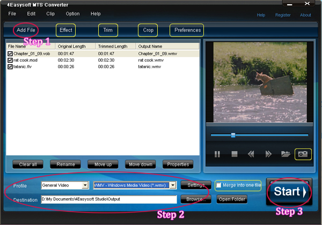The height and width of the screenshot is (225, 322).
Task: Open the File menu
Action: tap(12, 14)
